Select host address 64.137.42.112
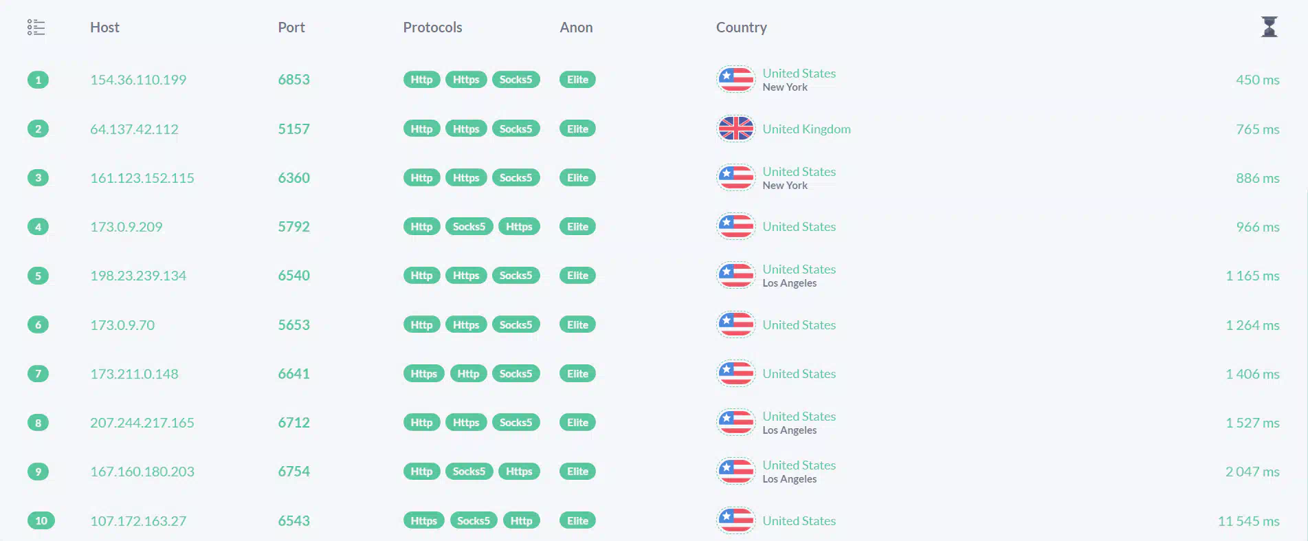 point(134,129)
